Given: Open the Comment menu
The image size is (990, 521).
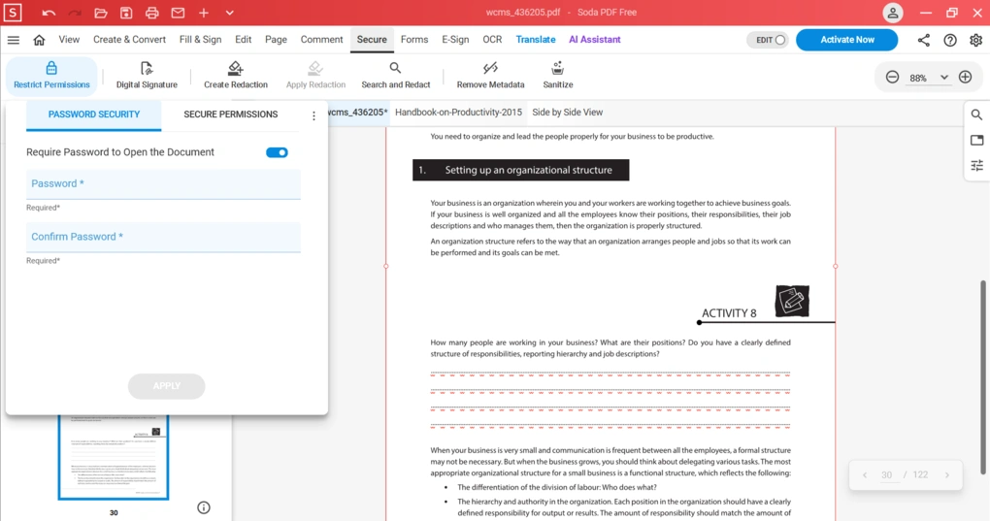Looking at the screenshot, I should click(321, 40).
